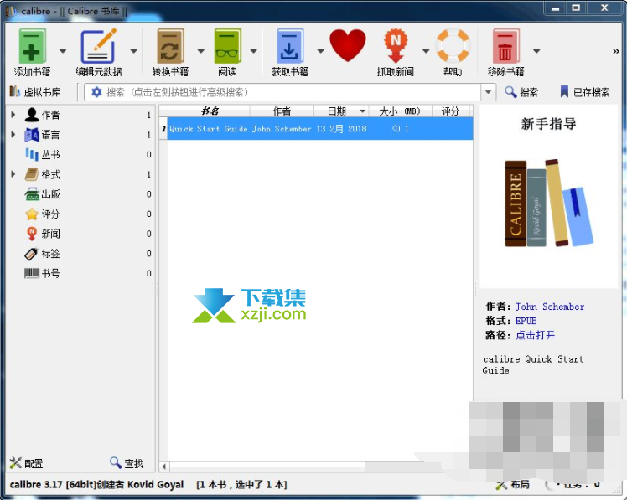Expand the Formats (格式) tree node
Screen dimensions: 627x500
(x=13, y=174)
